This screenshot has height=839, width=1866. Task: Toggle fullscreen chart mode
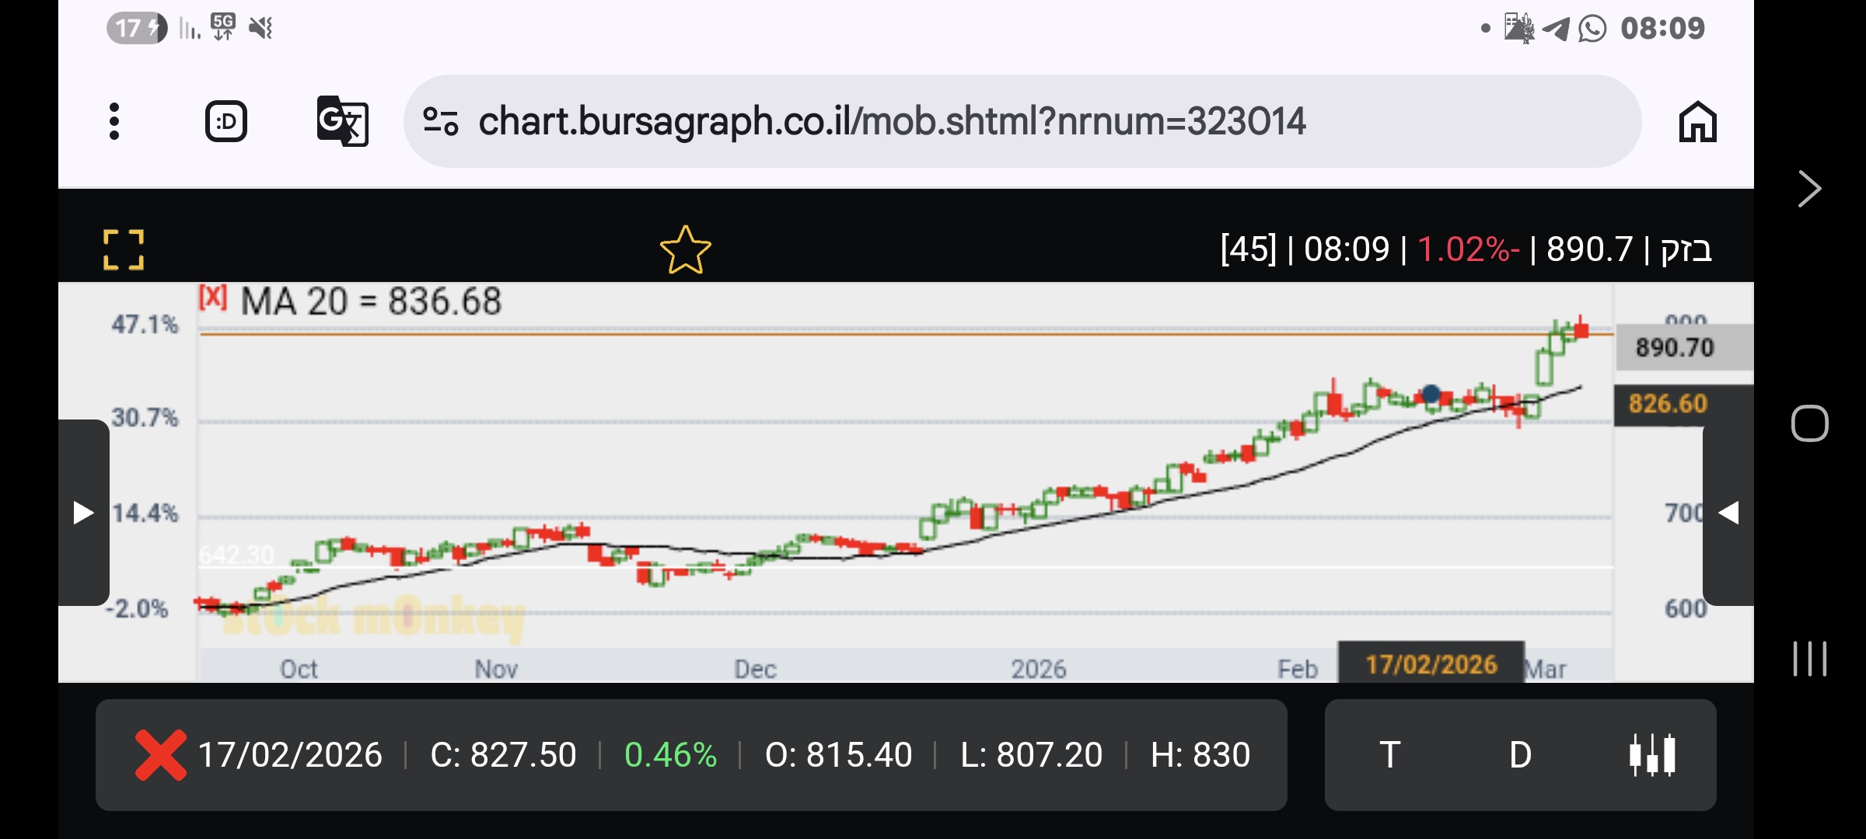[124, 250]
